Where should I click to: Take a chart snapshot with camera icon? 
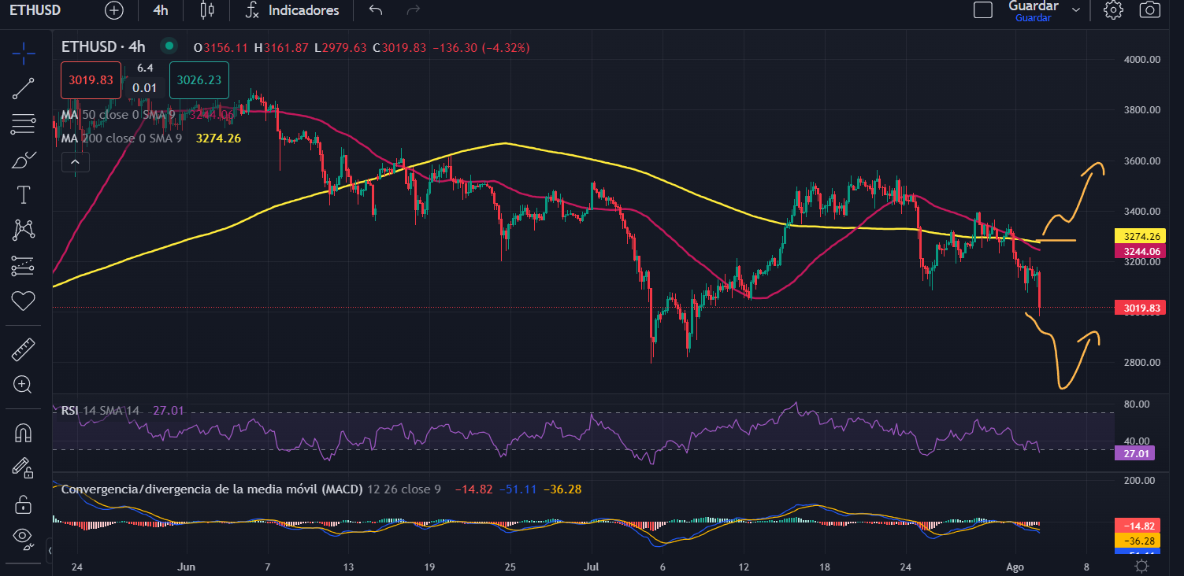pos(1149,10)
